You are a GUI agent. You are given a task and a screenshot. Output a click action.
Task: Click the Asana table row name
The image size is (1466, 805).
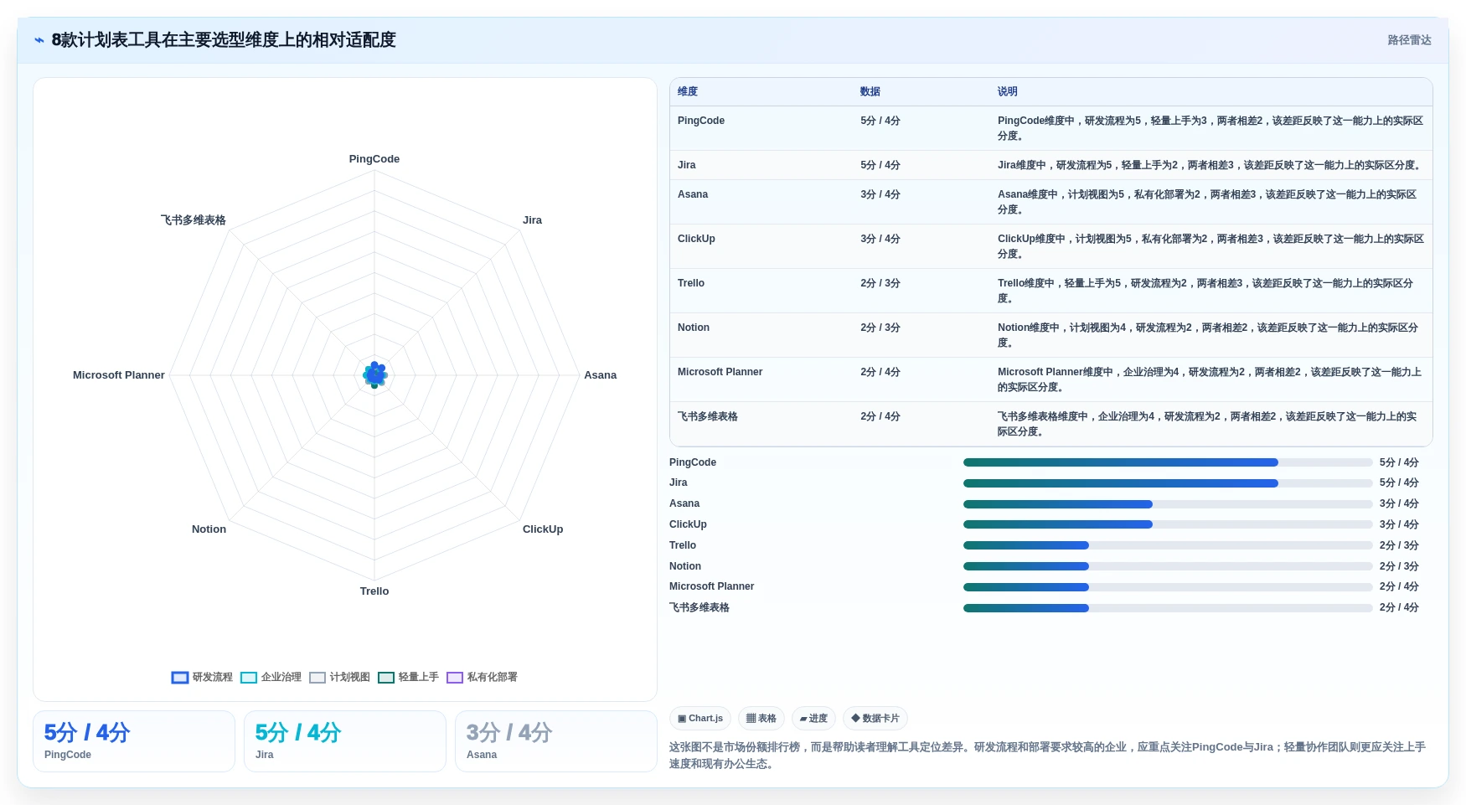pyautogui.click(x=693, y=194)
